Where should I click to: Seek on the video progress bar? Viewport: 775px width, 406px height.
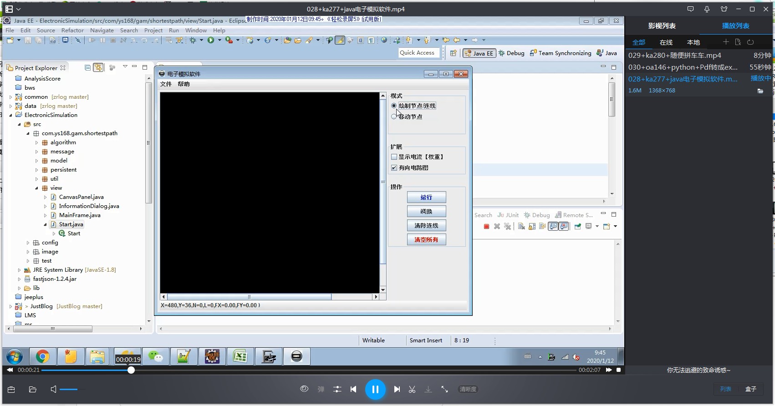309,370
